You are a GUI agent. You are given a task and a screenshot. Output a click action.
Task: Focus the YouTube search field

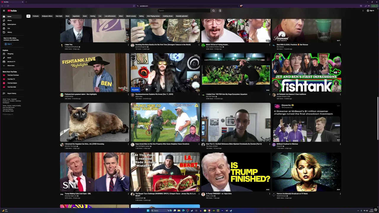(x=184, y=11)
